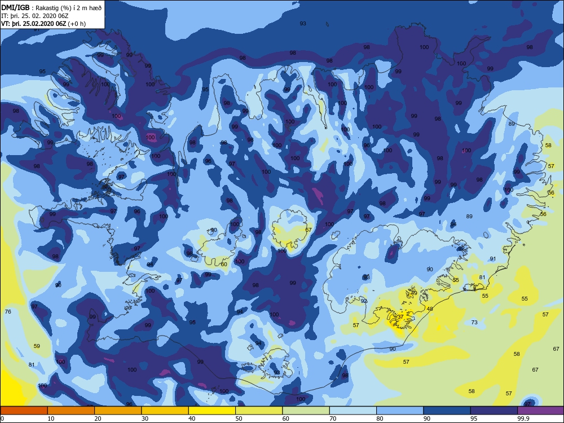Select the dark navy 95–99.9 legend swatch
The width and height of the screenshot is (564, 423).
(x=494, y=411)
